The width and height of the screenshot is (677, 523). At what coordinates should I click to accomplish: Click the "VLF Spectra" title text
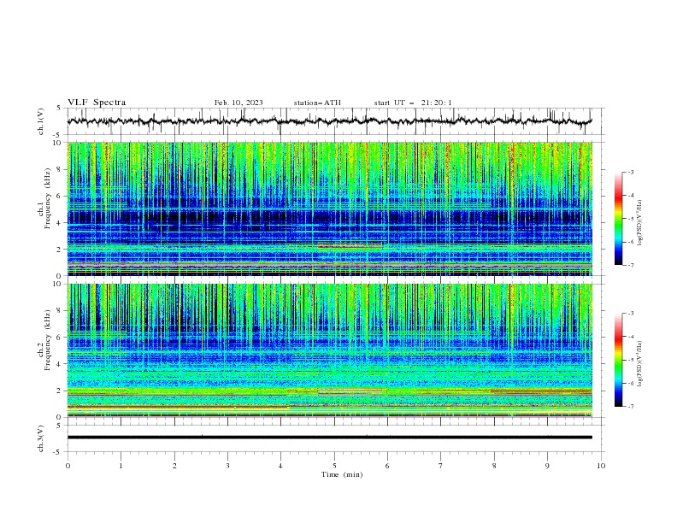(x=97, y=103)
